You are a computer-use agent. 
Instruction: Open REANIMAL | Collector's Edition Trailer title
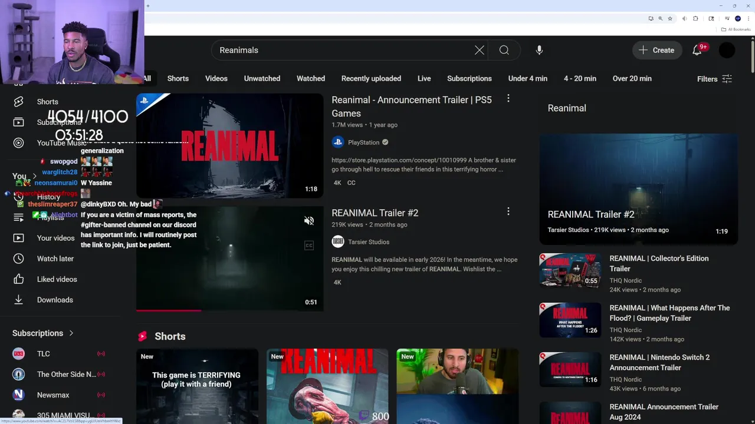point(659,263)
